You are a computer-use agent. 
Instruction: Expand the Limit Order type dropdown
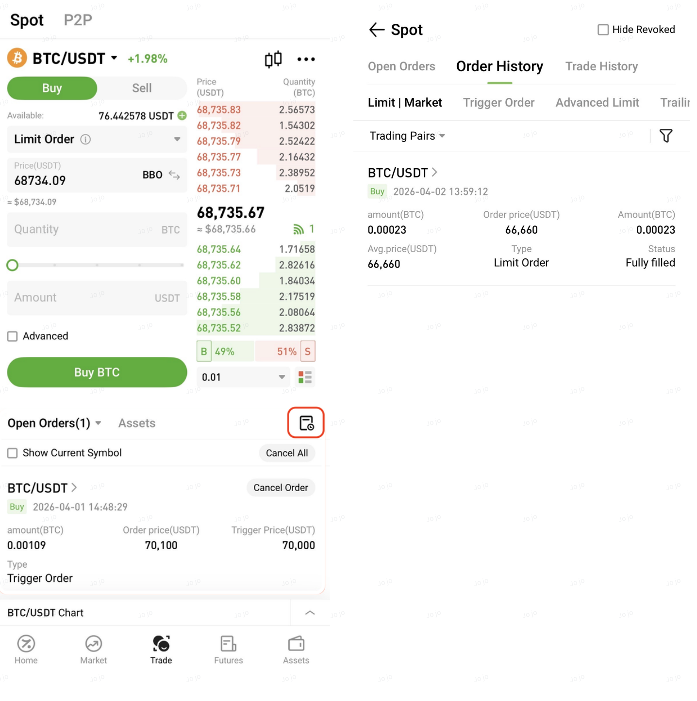point(177,139)
